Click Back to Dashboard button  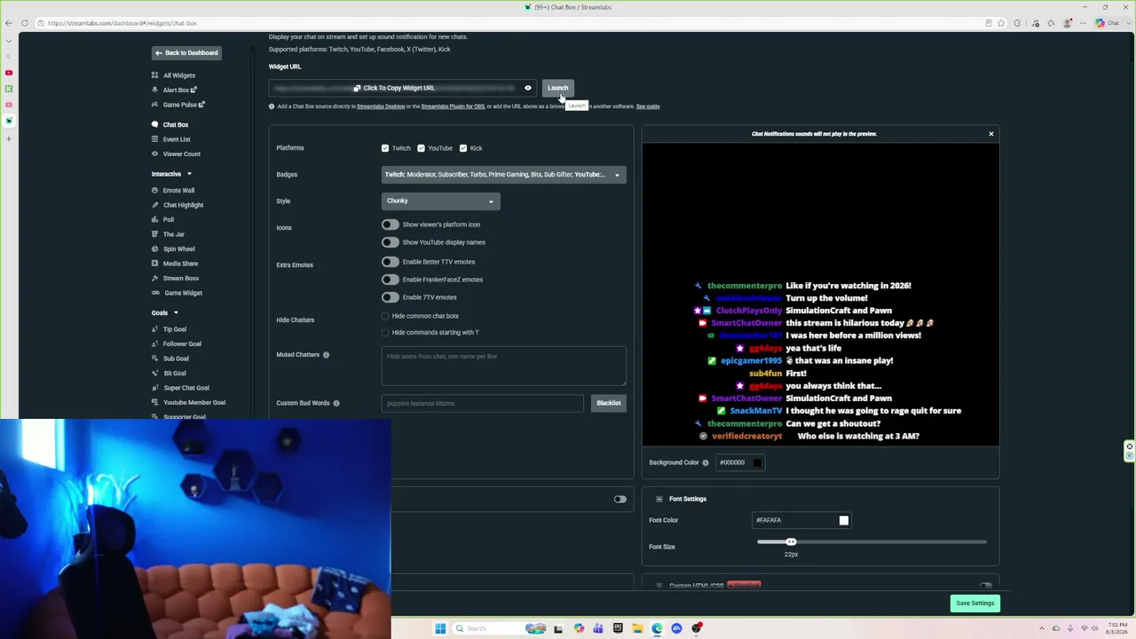186,53
